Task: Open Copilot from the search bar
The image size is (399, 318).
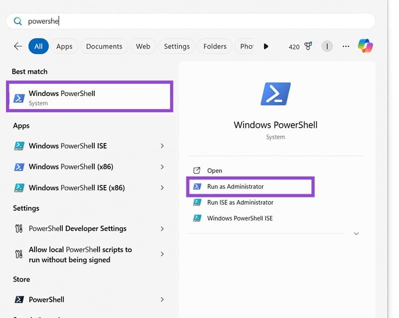Action: point(366,45)
